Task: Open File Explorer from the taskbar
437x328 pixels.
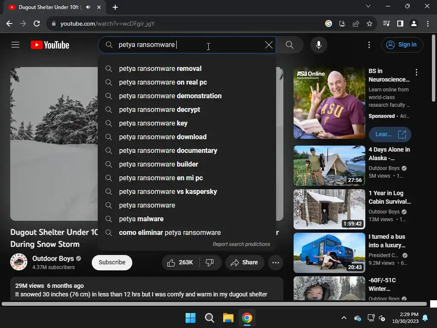Action: 228,318
